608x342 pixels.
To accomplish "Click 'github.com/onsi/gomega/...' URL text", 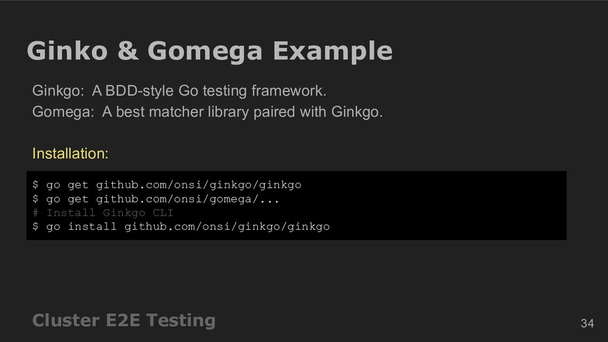I will click(188, 199).
